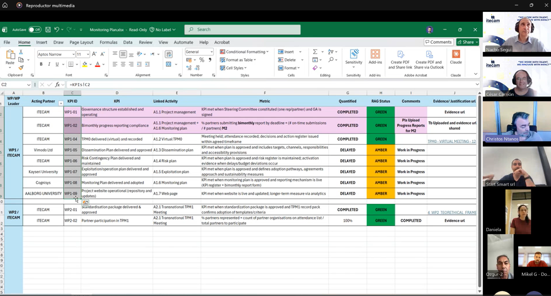This screenshot has width=551, height=296.
Task: Click the Share button
Action: [467, 42]
